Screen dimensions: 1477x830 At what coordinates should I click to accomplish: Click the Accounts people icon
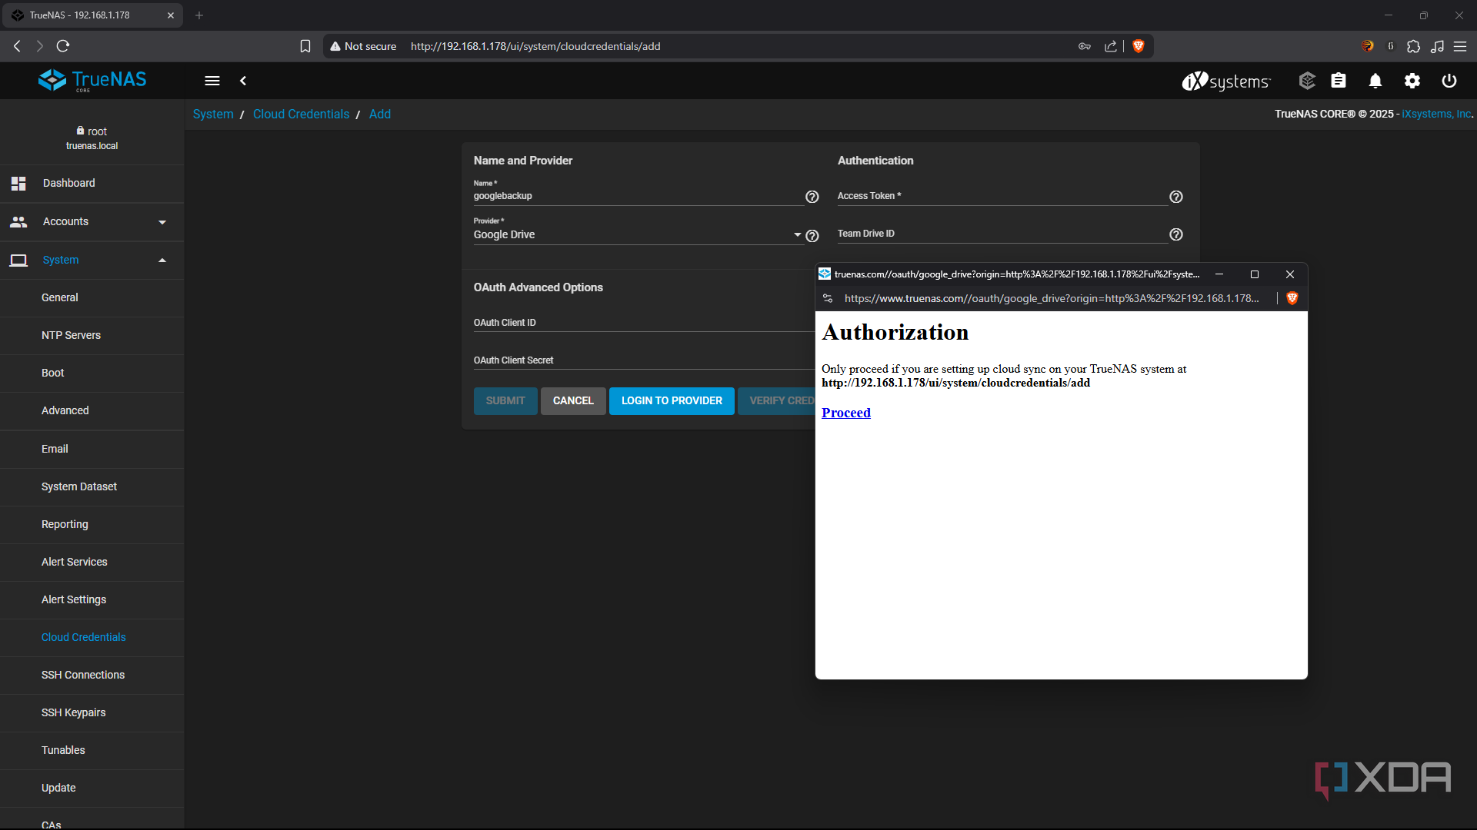[x=18, y=221]
